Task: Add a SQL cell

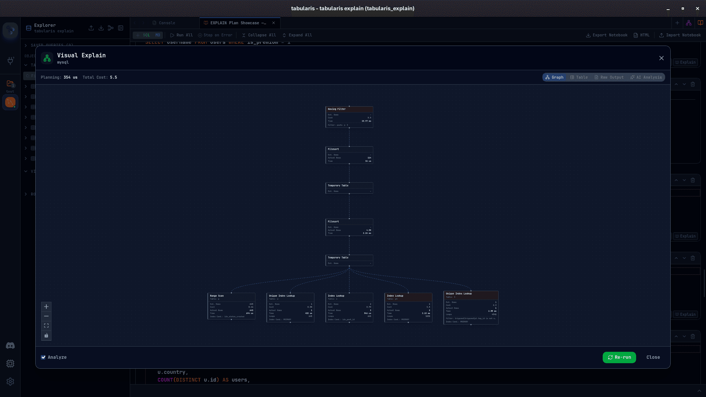Action: [x=143, y=35]
